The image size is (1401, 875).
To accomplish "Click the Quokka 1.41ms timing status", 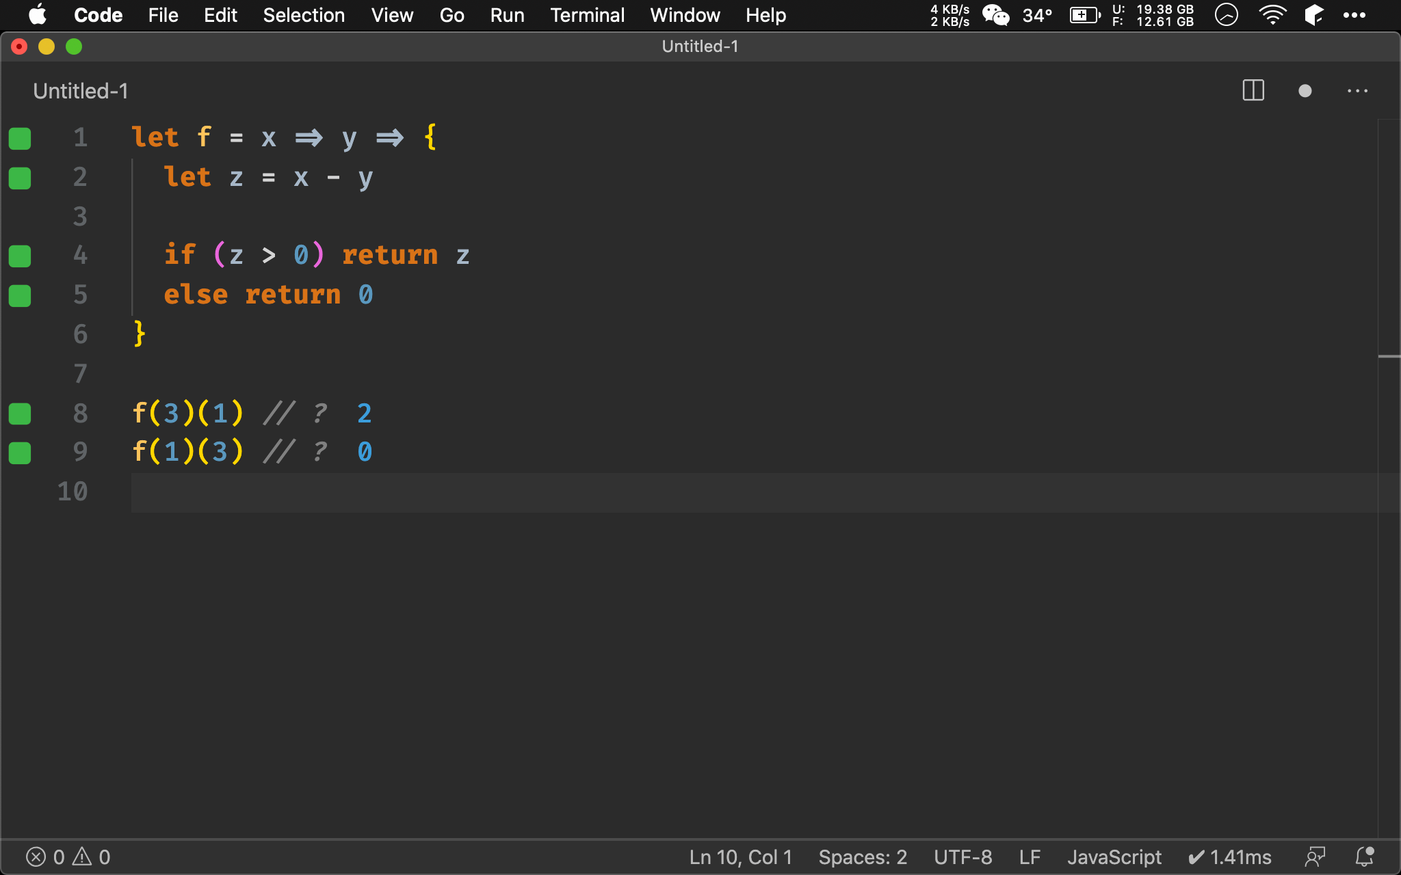I will coord(1229,857).
